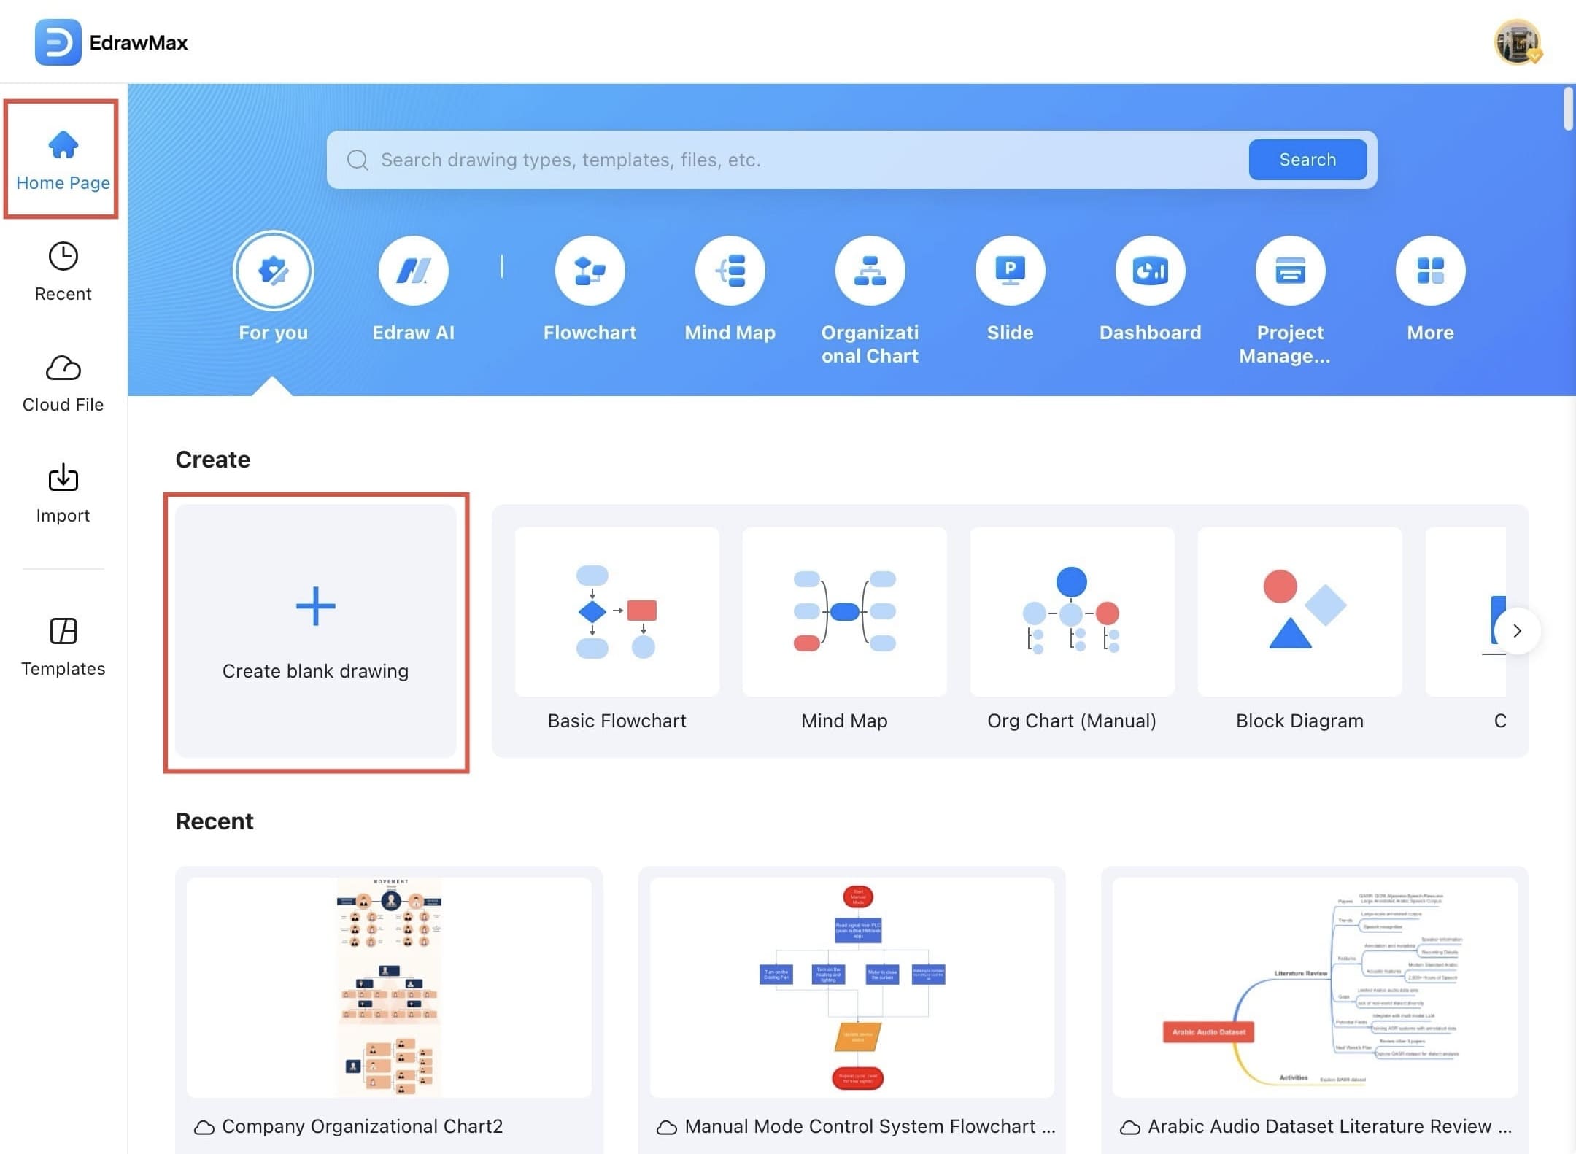Select the Slide category icon
Image resolution: width=1576 pixels, height=1154 pixels.
click(1010, 271)
